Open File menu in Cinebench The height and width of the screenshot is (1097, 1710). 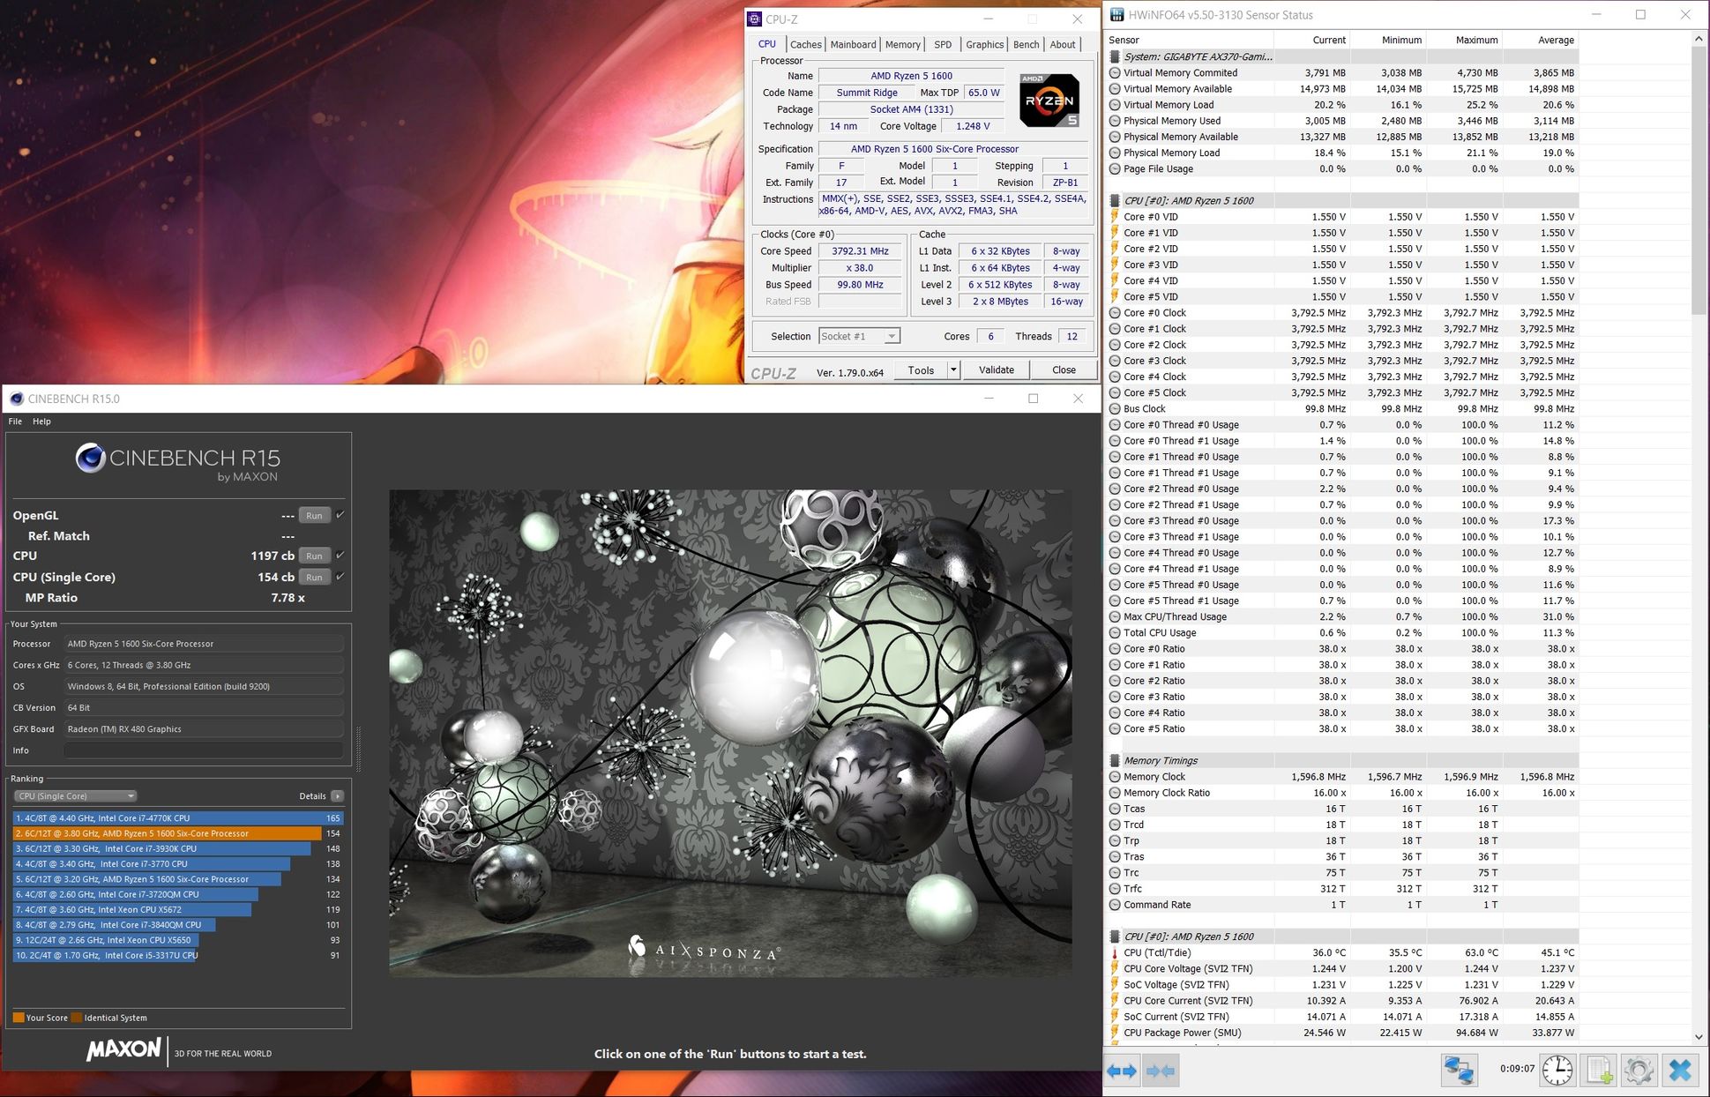click(15, 422)
